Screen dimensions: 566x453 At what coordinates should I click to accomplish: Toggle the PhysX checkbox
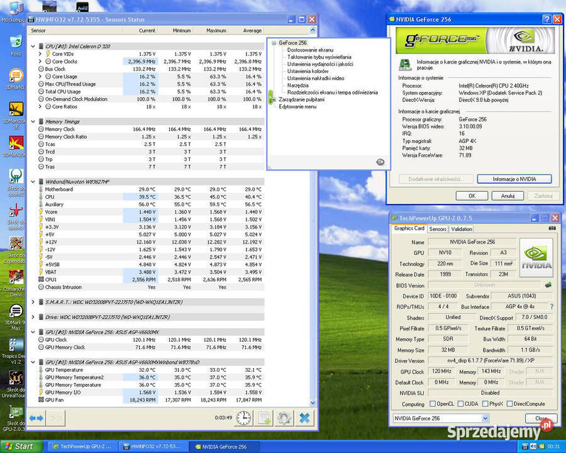tap(485, 403)
